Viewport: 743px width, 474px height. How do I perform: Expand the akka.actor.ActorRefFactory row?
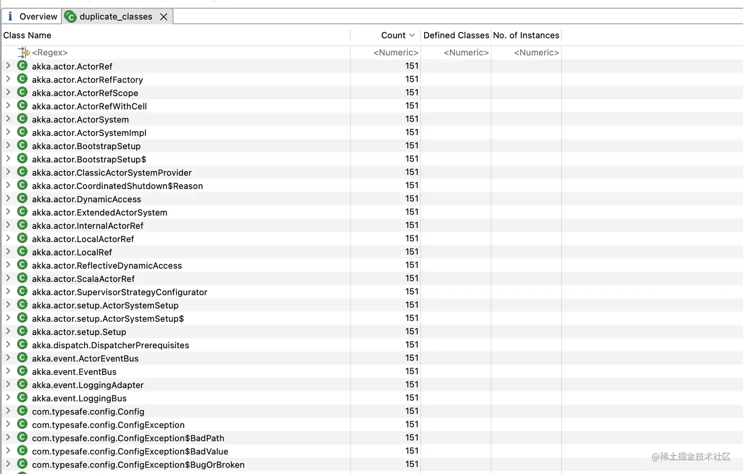pos(8,79)
